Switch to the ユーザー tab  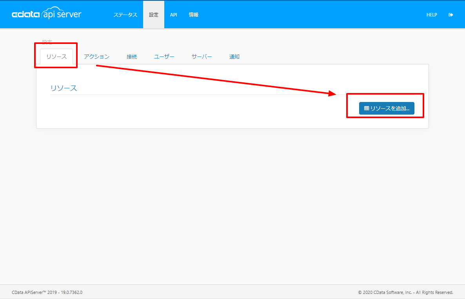coord(164,57)
